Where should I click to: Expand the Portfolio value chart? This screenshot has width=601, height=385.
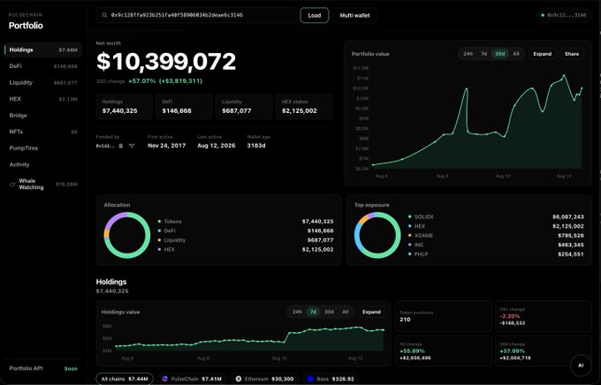click(543, 54)
